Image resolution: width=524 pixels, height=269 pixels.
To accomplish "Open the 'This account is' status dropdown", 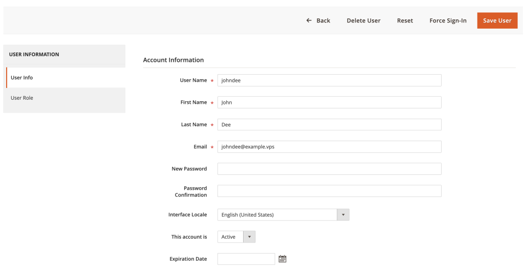I will [x=236, y=237].
